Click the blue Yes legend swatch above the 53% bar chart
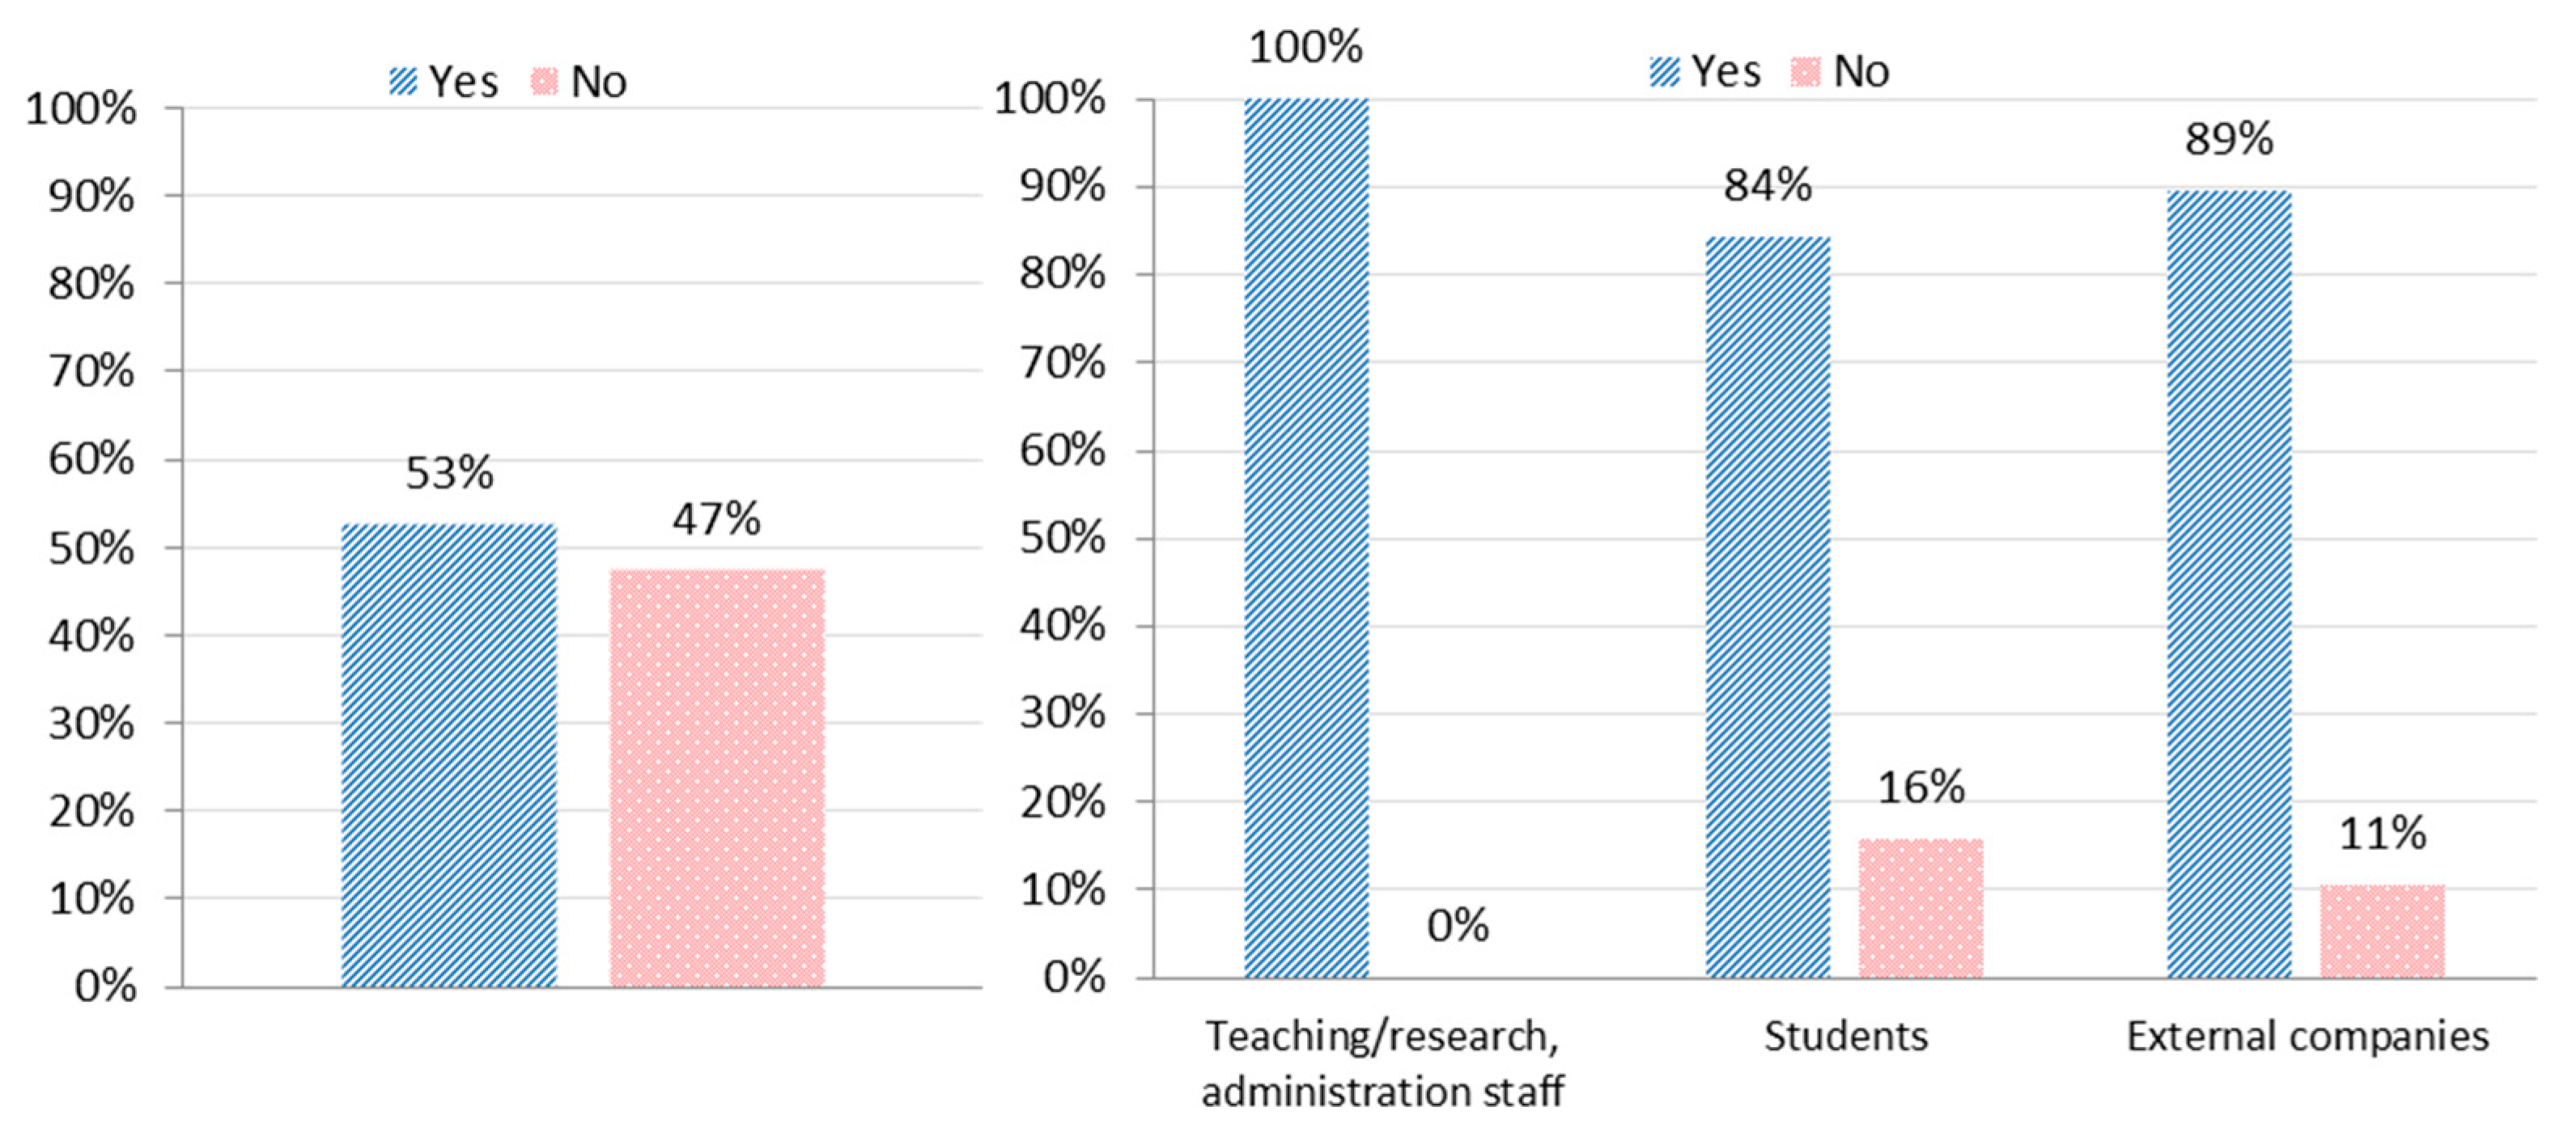Viewport: 2576px width, 1141px height. (403, 82)
